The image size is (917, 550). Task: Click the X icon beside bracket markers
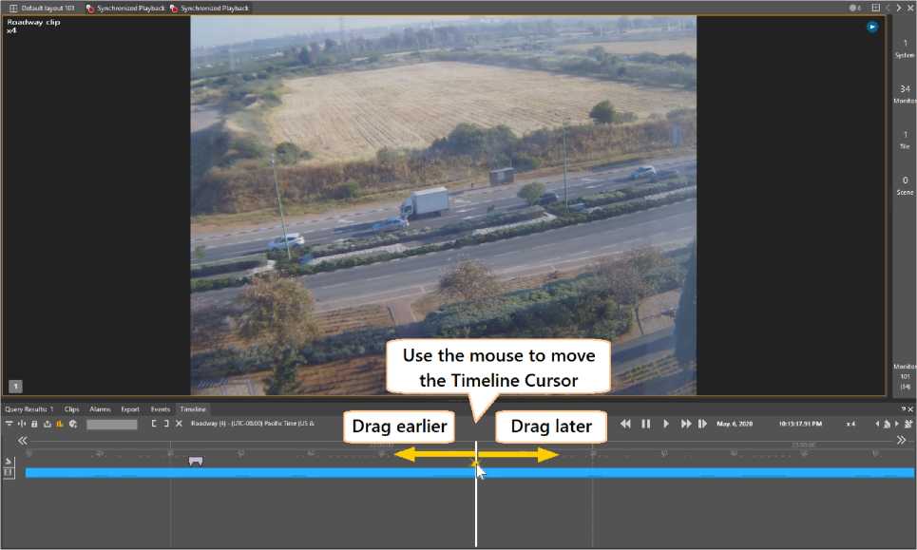pos(179,424)
